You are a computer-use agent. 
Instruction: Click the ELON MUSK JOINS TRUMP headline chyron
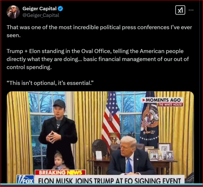pyautogui.click(x=109, y=180)
